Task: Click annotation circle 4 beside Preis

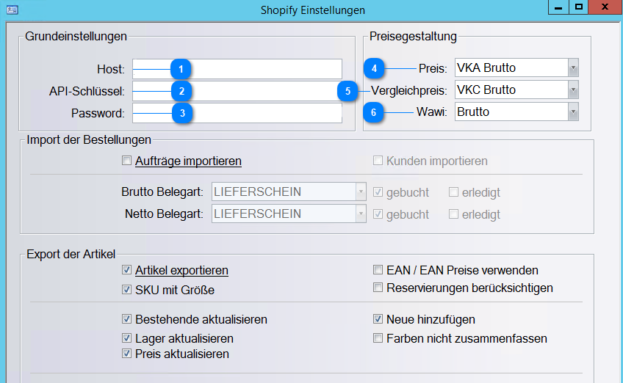Action: [x=374, y=68]
